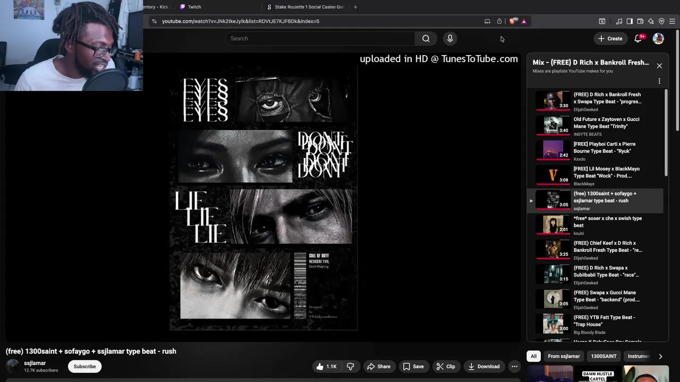
Task: Click the browser URL address bar
Action: [319, 21]
